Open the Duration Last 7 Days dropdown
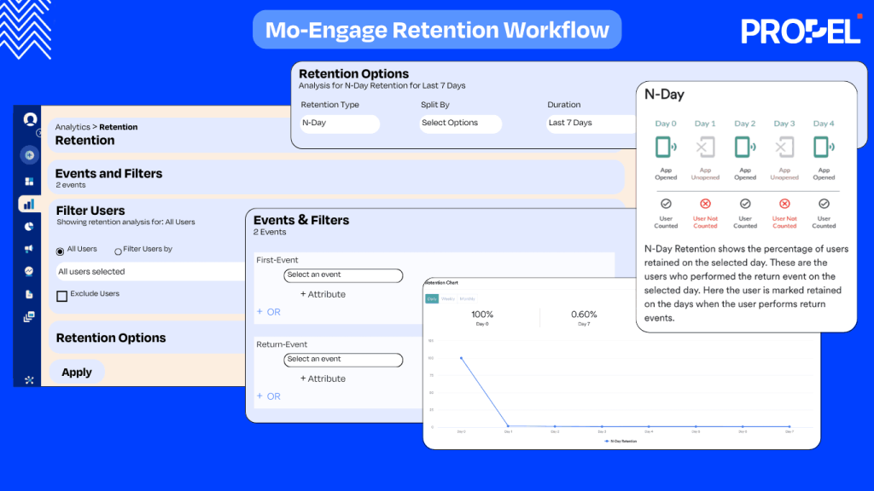The image size is (874, 491). pos(591,123)
